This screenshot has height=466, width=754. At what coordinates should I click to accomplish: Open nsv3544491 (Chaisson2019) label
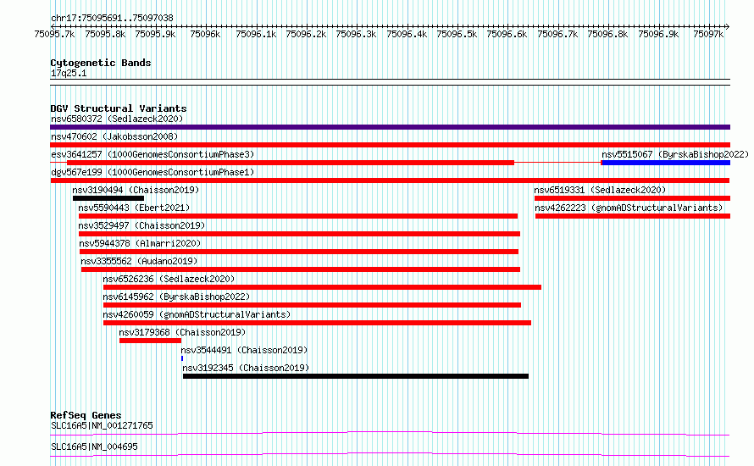pos(244,350)
